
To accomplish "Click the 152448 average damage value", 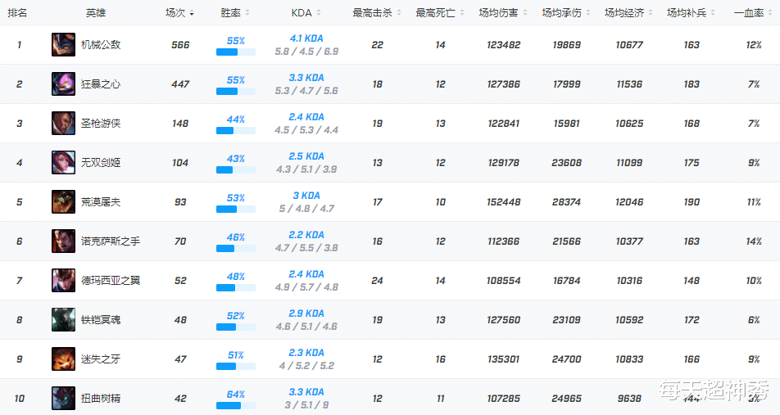I will point(503,202).
